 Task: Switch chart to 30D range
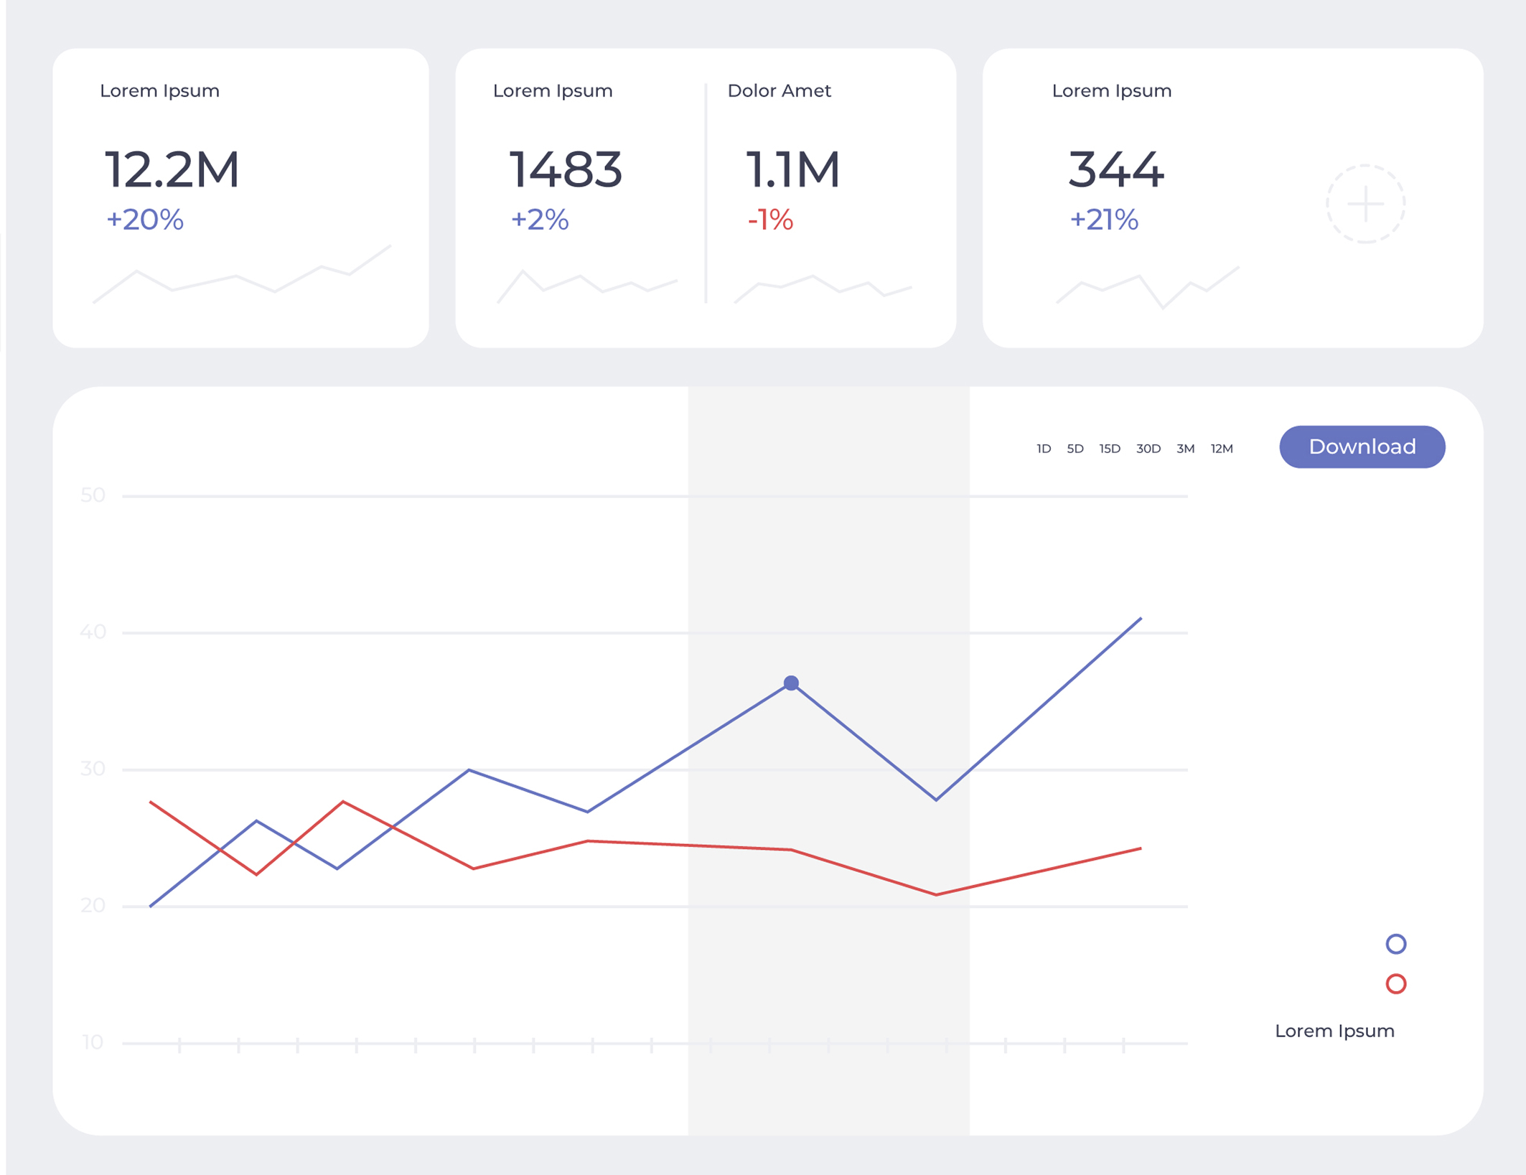(x=1148, y=449)
